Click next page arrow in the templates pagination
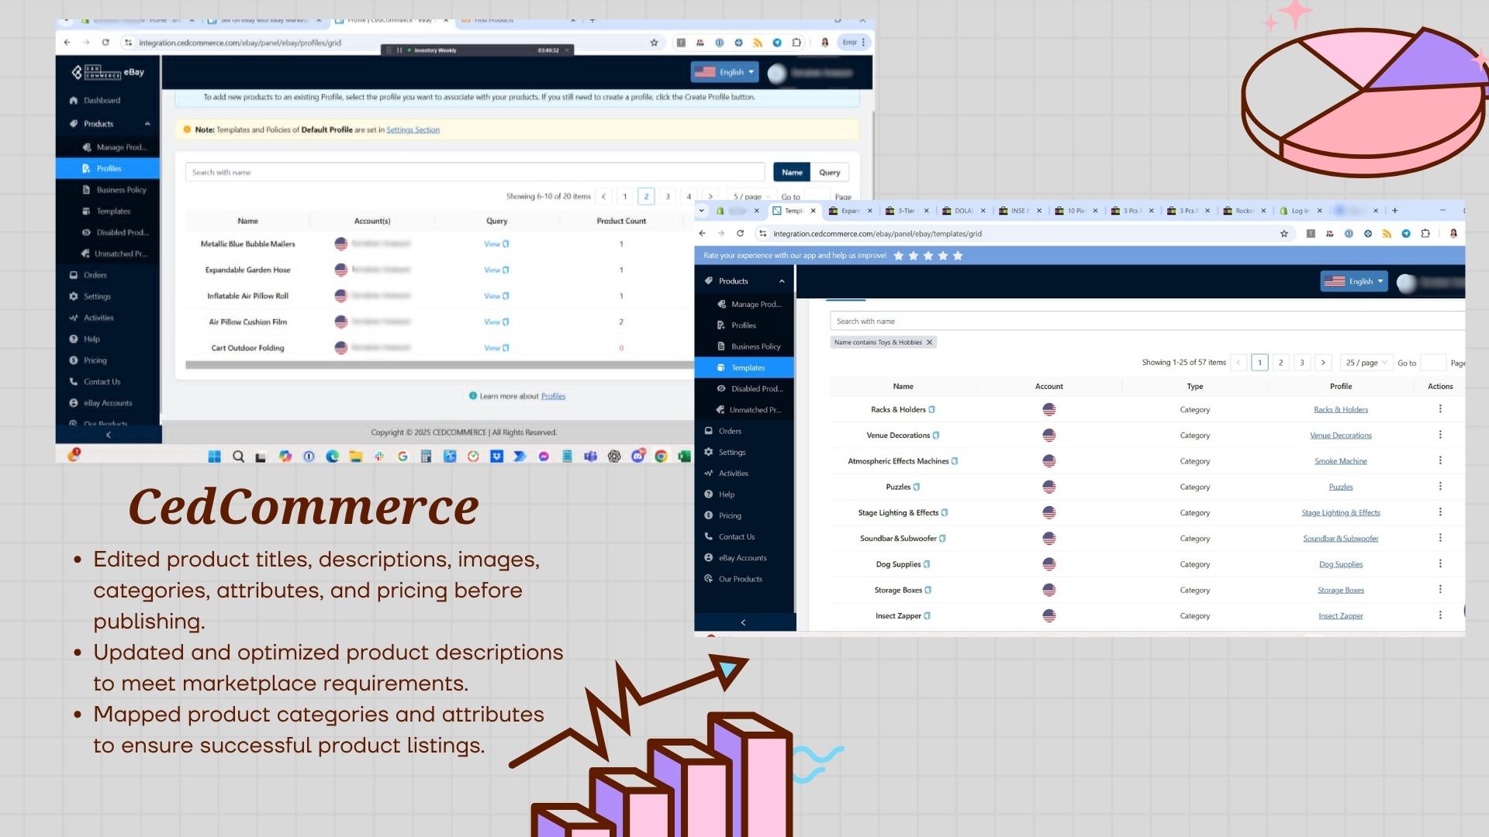This screenshot has width=1489, height=837. click(1323, 363)
